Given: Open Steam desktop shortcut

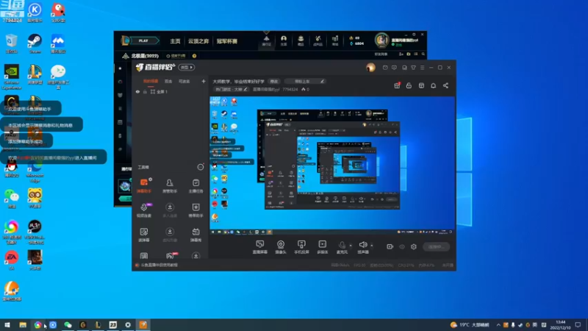Looking at the screenshot, I should [x=35, y=43].
